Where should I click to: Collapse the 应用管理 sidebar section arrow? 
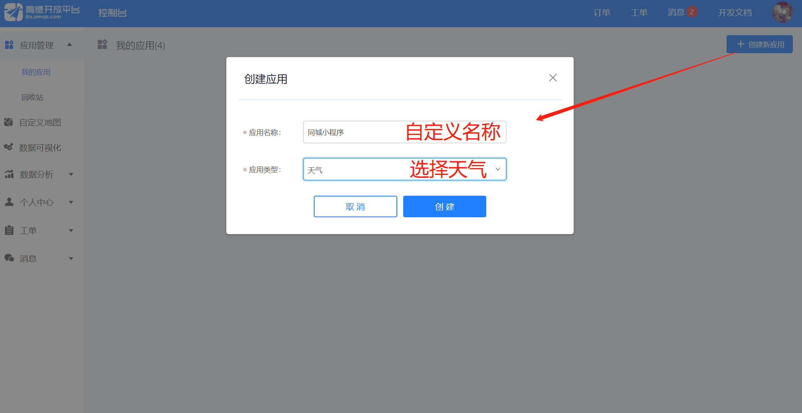tap(69, 45)
